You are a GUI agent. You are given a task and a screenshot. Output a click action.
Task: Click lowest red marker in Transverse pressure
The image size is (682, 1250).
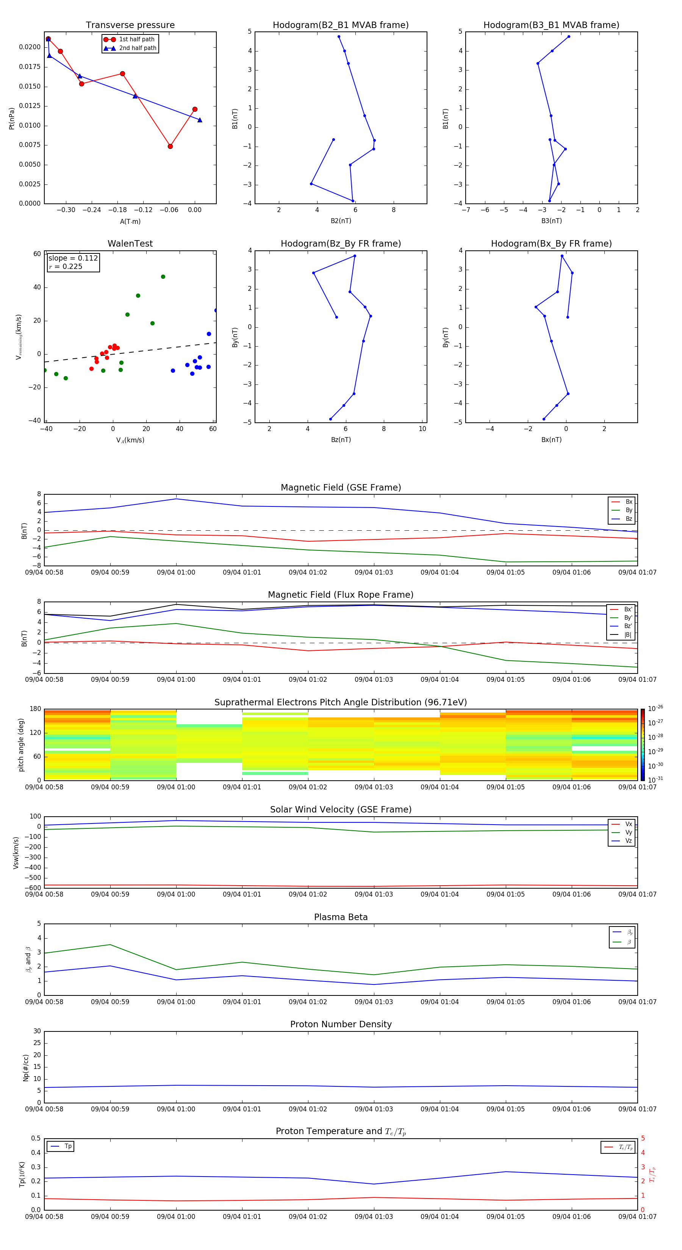pos(170,146)
